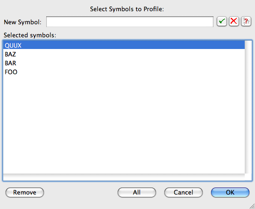
Task: Focus the New Symbol text field
Action: (130, 21)
